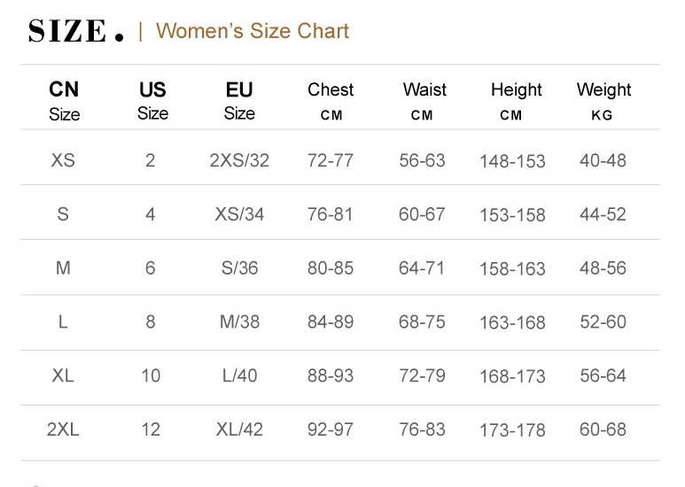Click the "Women's Size Chart" title text
Screen dimensions: 685x487
point(253,31)
